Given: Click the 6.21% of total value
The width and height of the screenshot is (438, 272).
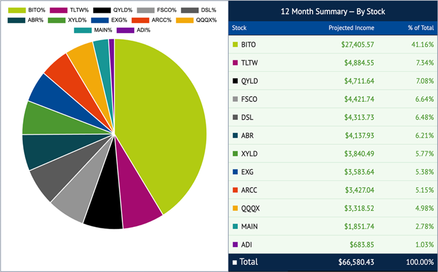Looking at the screenshot, I should (424, 135).
